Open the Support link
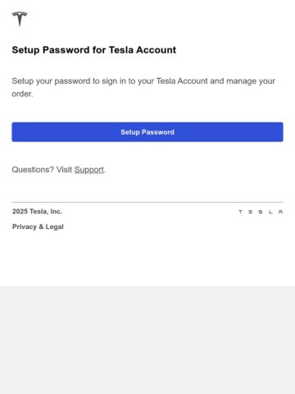 89,170
